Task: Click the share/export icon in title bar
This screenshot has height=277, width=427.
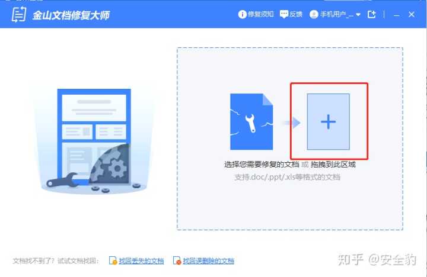Action: click(x=371, y=14)
